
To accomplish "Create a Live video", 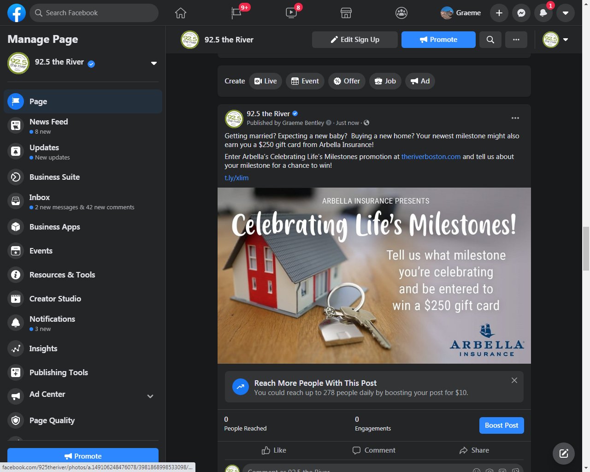I will coord(266,81).
